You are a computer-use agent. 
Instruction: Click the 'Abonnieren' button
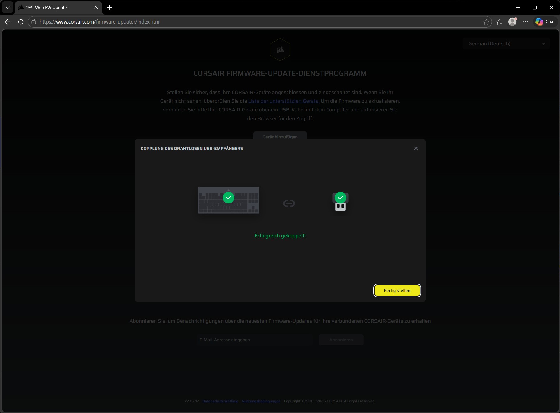point(341,340)
